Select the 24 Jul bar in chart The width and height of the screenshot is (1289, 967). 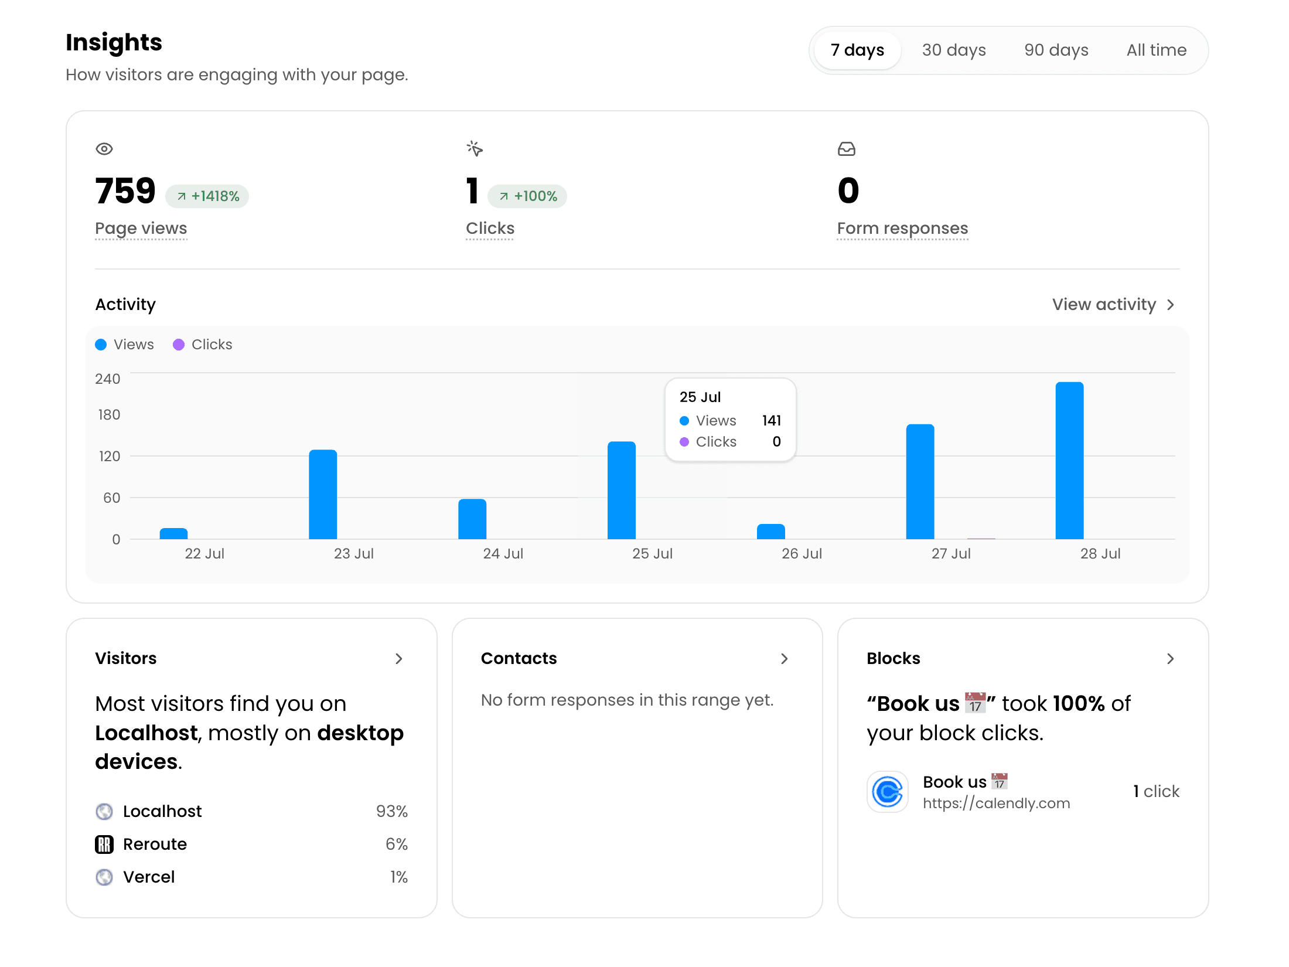pyautogui.click(x=472, y=519)
